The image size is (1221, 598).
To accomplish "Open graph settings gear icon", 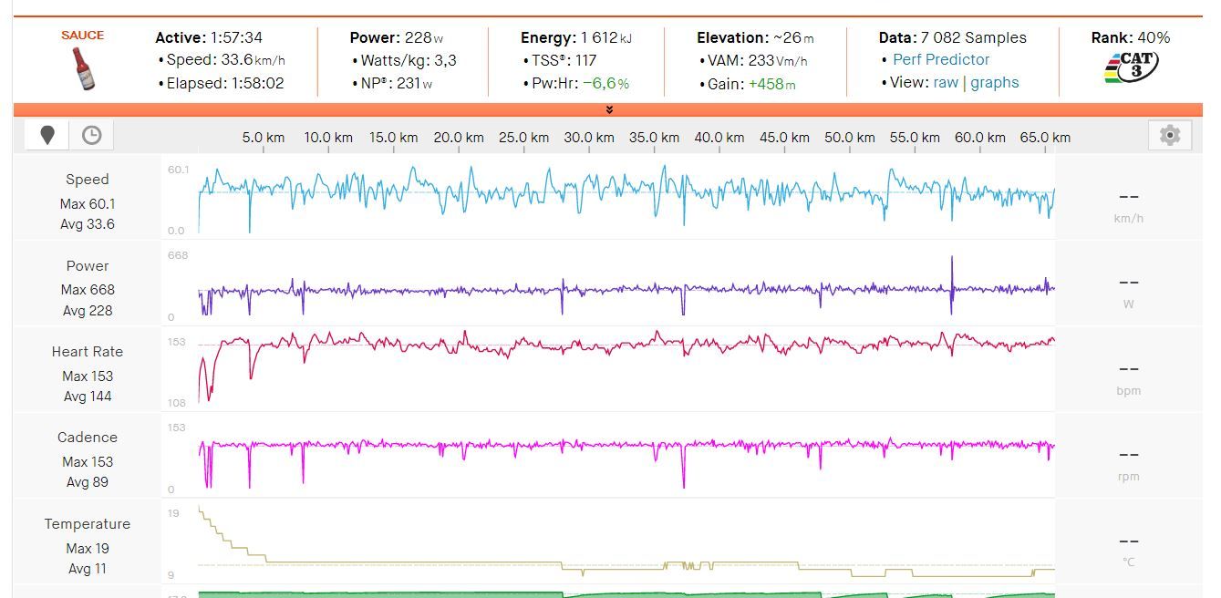I will tap(1169, 136).
